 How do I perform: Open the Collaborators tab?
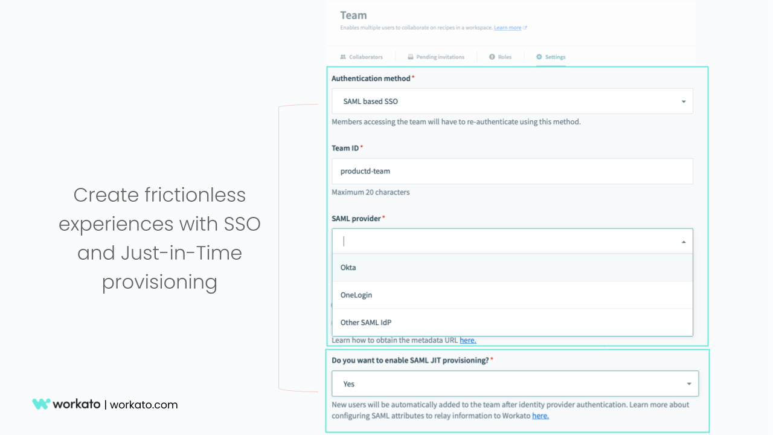click(x=361, y=57)
